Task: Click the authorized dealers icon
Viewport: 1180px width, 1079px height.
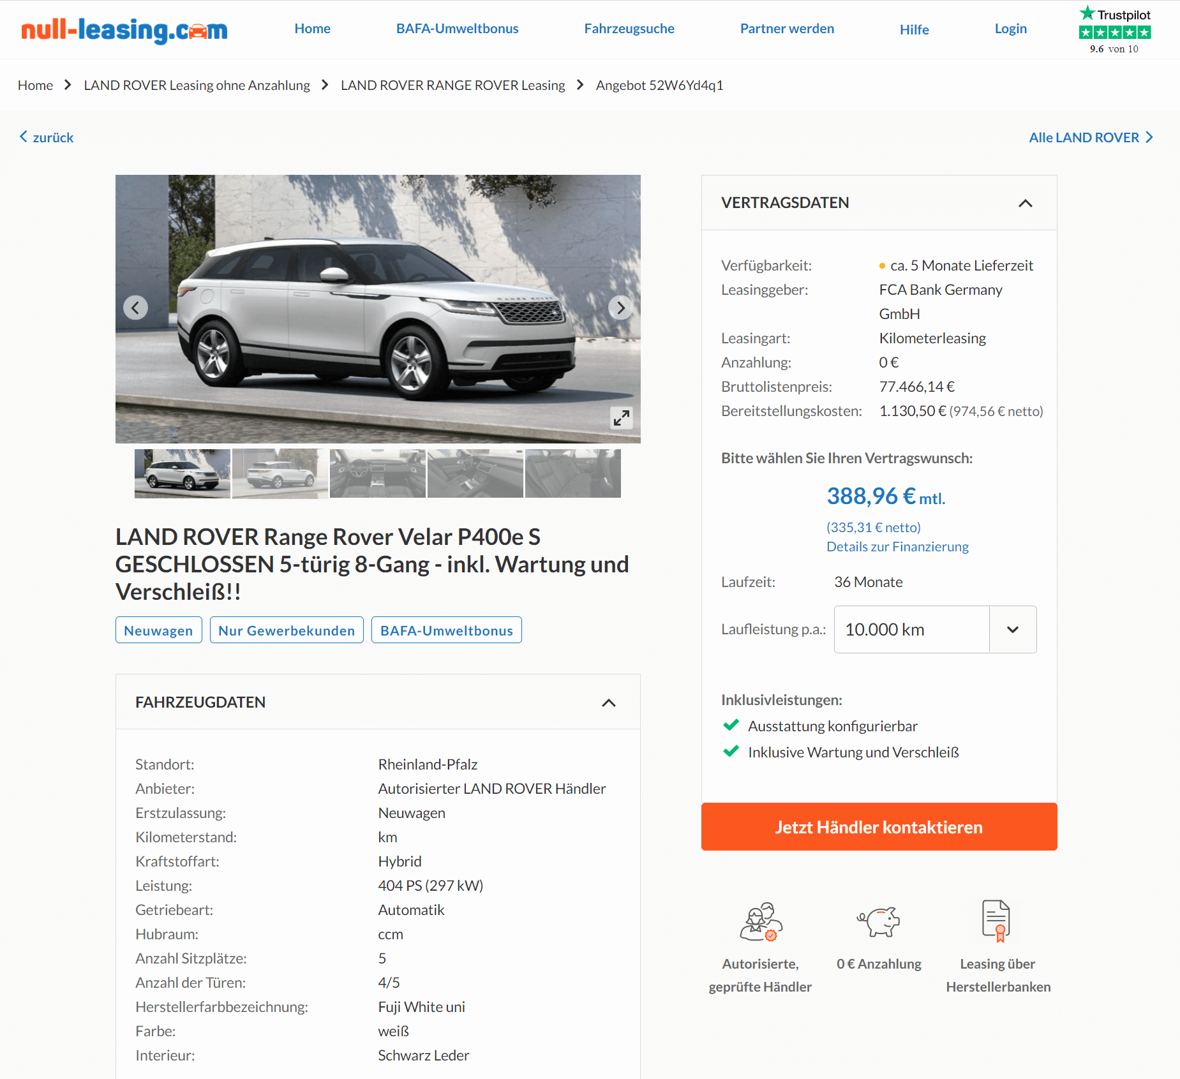Action: click(761, 921)
